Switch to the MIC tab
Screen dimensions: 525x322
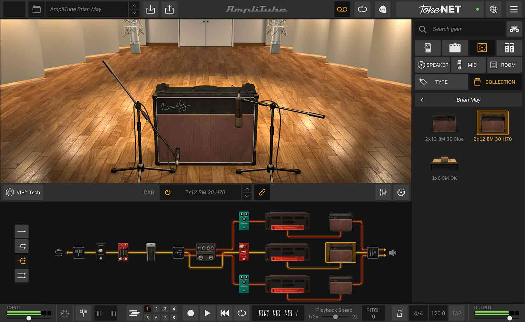(468, 65)
